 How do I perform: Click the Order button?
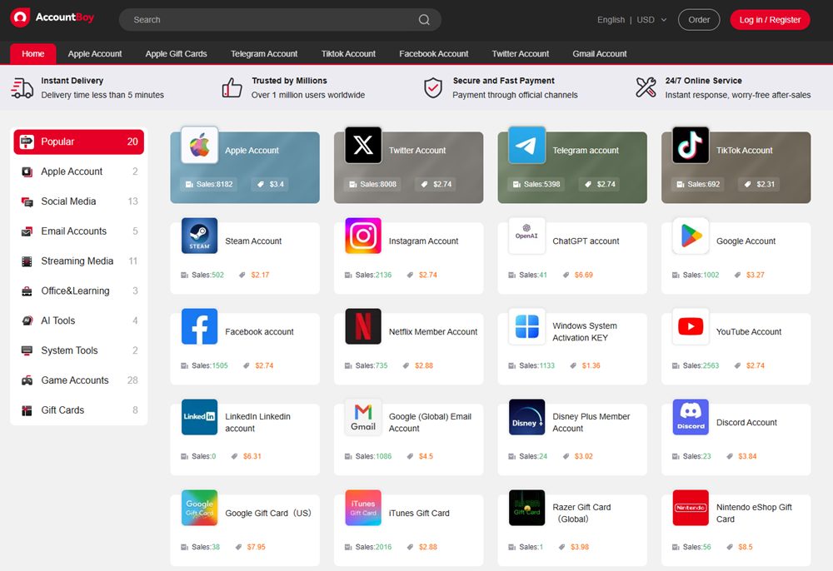(699, 20)
